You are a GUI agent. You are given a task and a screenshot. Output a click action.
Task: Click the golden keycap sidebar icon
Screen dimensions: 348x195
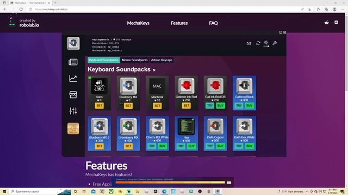click(x=73, y=128)
